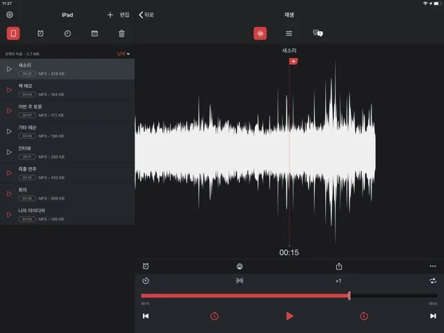444x333 pixels.
Task: Select the iPad device recordings tab
Action: (13, 33)
